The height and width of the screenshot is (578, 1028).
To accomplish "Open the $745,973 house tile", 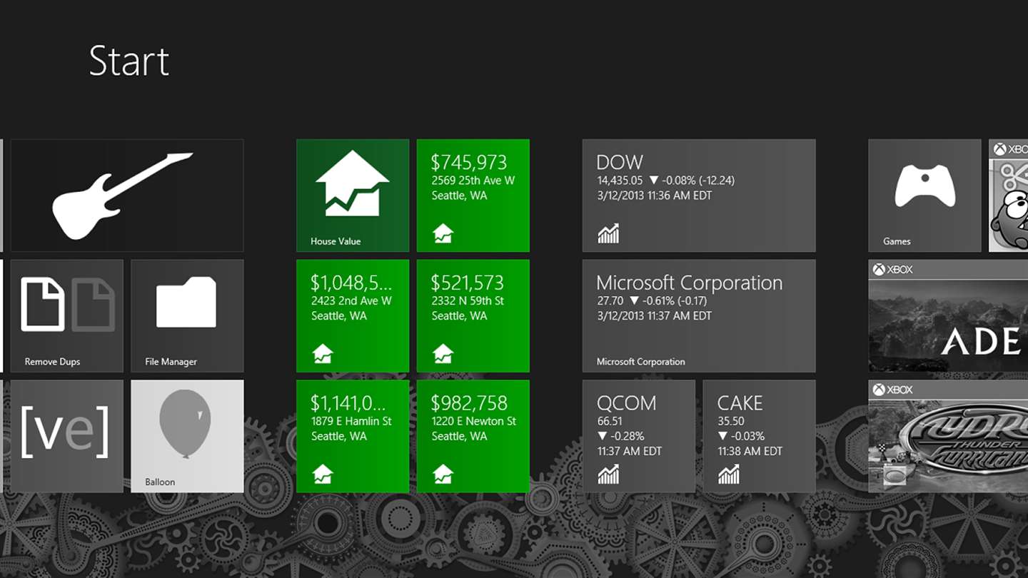I will pos(473,196).
